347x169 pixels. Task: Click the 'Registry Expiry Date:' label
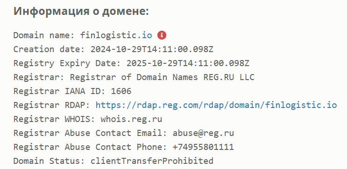[x=67, y=63]
